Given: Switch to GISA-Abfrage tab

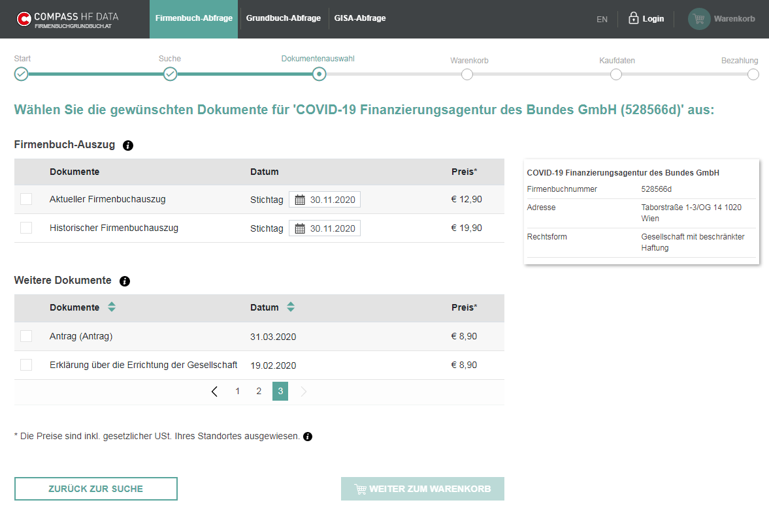Looking at the screenshot, I should (x=360, y=18).
